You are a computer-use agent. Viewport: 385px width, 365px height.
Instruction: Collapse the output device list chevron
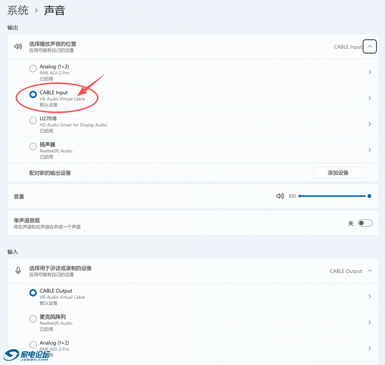tap(370, 47)
